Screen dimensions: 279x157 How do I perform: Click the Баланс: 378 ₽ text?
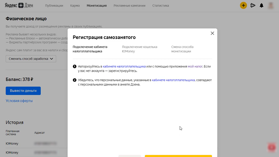coord(20,79)
